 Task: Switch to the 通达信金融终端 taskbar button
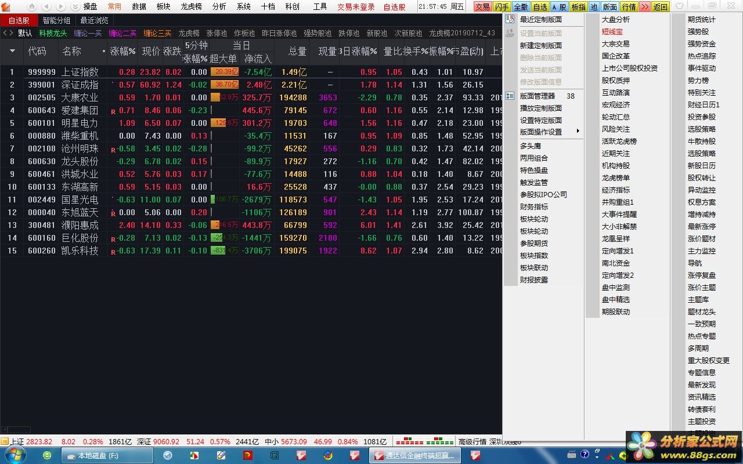(x=415, y=455)
